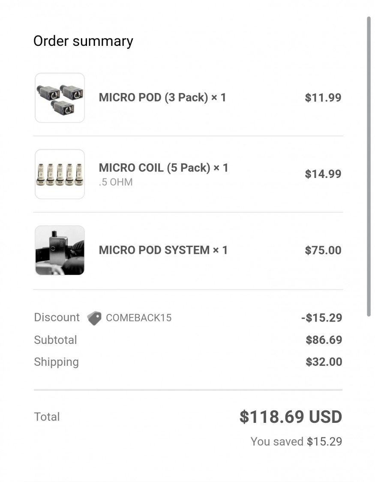Click the MICRO COIL (5 Pack) product name
375x482 pixels.
tap(163, 168)
